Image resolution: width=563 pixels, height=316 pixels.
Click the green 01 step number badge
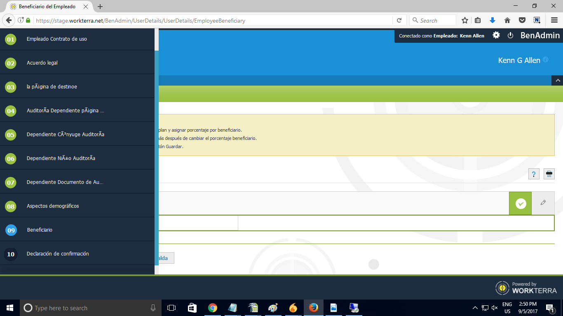(x=11, y=39)
